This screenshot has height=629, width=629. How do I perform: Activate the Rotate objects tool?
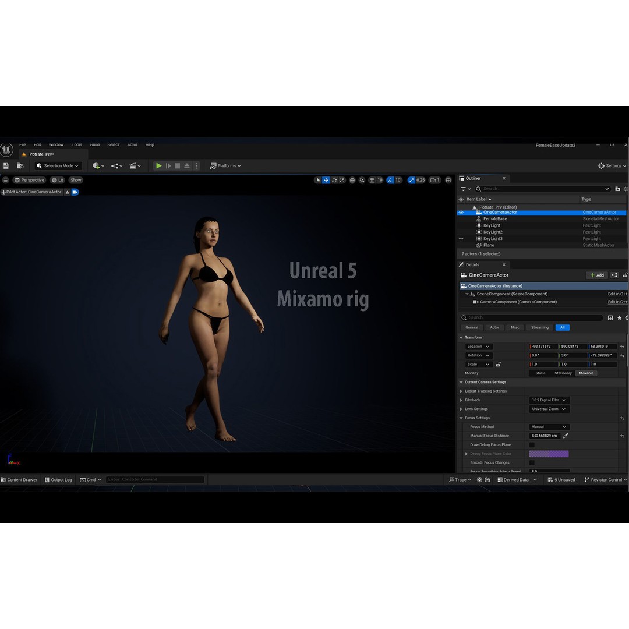(334, 180)
